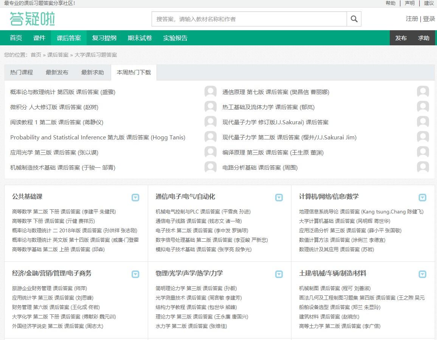437x340 pixels.
Task: Open the 经济/金融/营销/管理/电子商务 dropdown arrow
Action: (135, 274)
